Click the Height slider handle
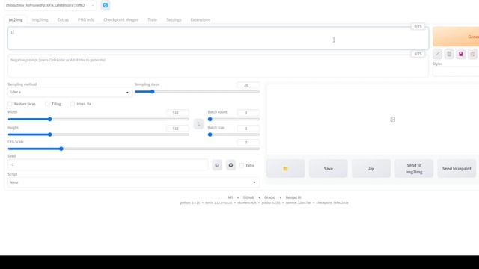Image resolution: width=479 pixels, height=269 pixels. pos(50,134)
